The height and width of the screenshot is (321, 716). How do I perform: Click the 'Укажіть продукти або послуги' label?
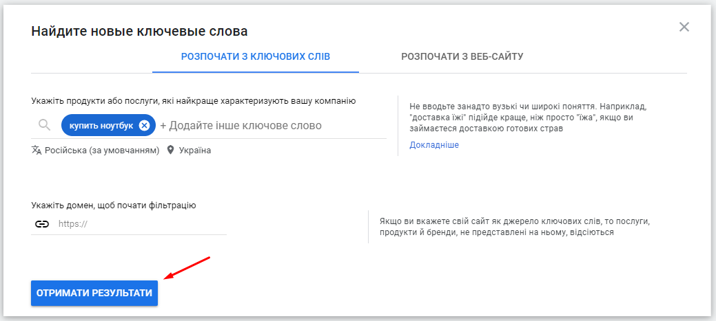pyautogui.click(x=193, y=101)
